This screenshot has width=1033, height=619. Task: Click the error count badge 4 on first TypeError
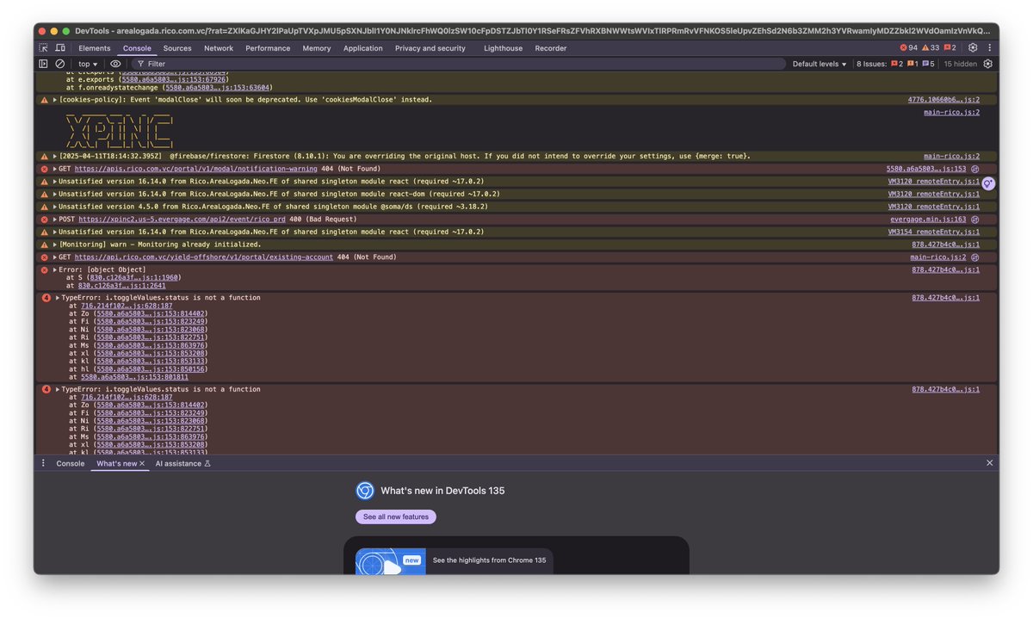(46, 298)
